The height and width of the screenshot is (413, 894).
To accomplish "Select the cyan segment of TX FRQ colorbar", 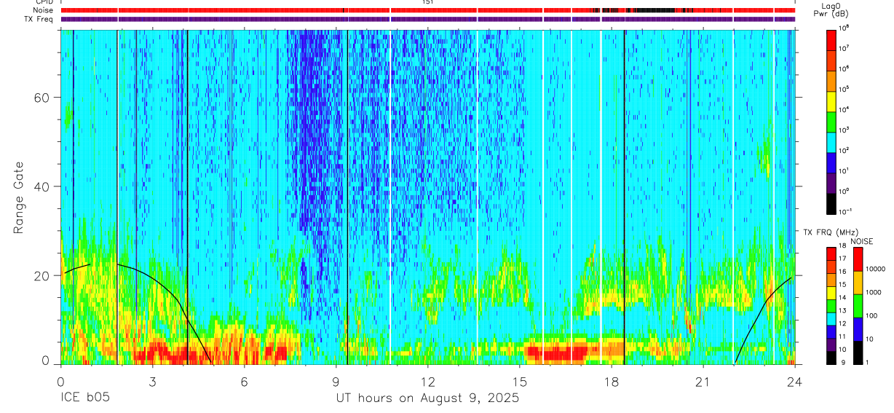I will pyautogui.click(x=831, y=318).
